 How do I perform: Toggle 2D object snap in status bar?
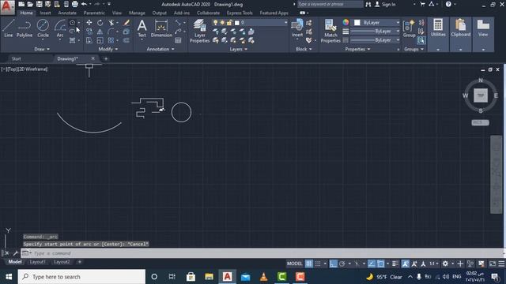click(381, 263)
